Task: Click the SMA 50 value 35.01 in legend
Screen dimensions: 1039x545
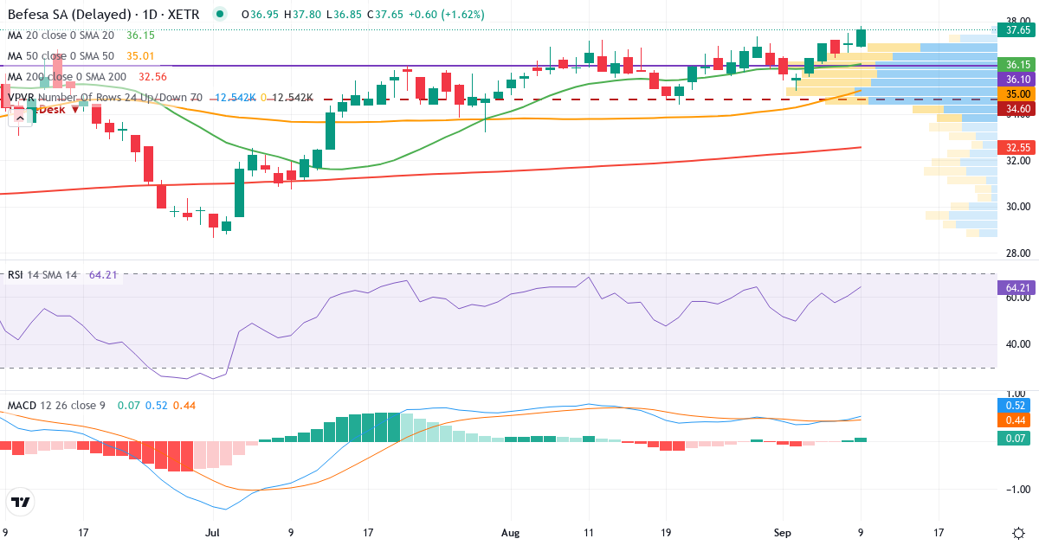Action: (x=141, y=56)
